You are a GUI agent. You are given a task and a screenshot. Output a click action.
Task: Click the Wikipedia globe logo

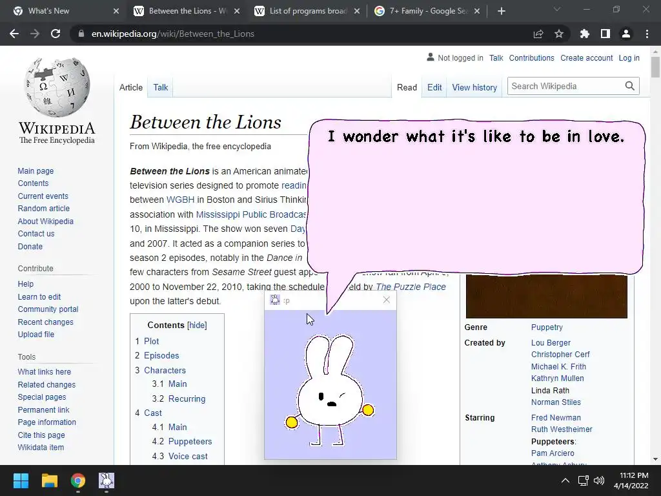(57, 87)
